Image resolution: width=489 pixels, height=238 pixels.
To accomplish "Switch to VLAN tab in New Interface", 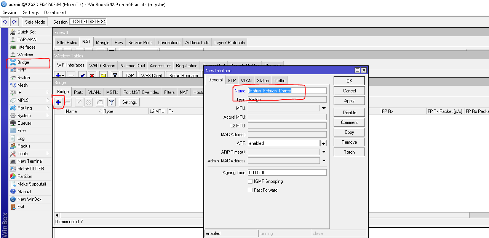I will pos(246,80).
